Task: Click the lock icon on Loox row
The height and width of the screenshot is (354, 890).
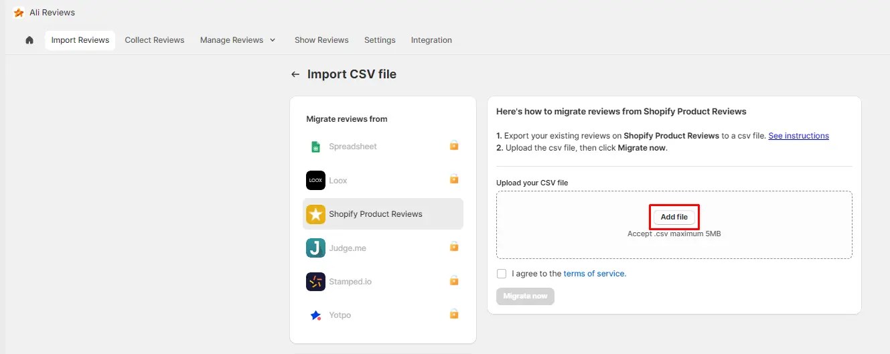Action: pos(454,179)
